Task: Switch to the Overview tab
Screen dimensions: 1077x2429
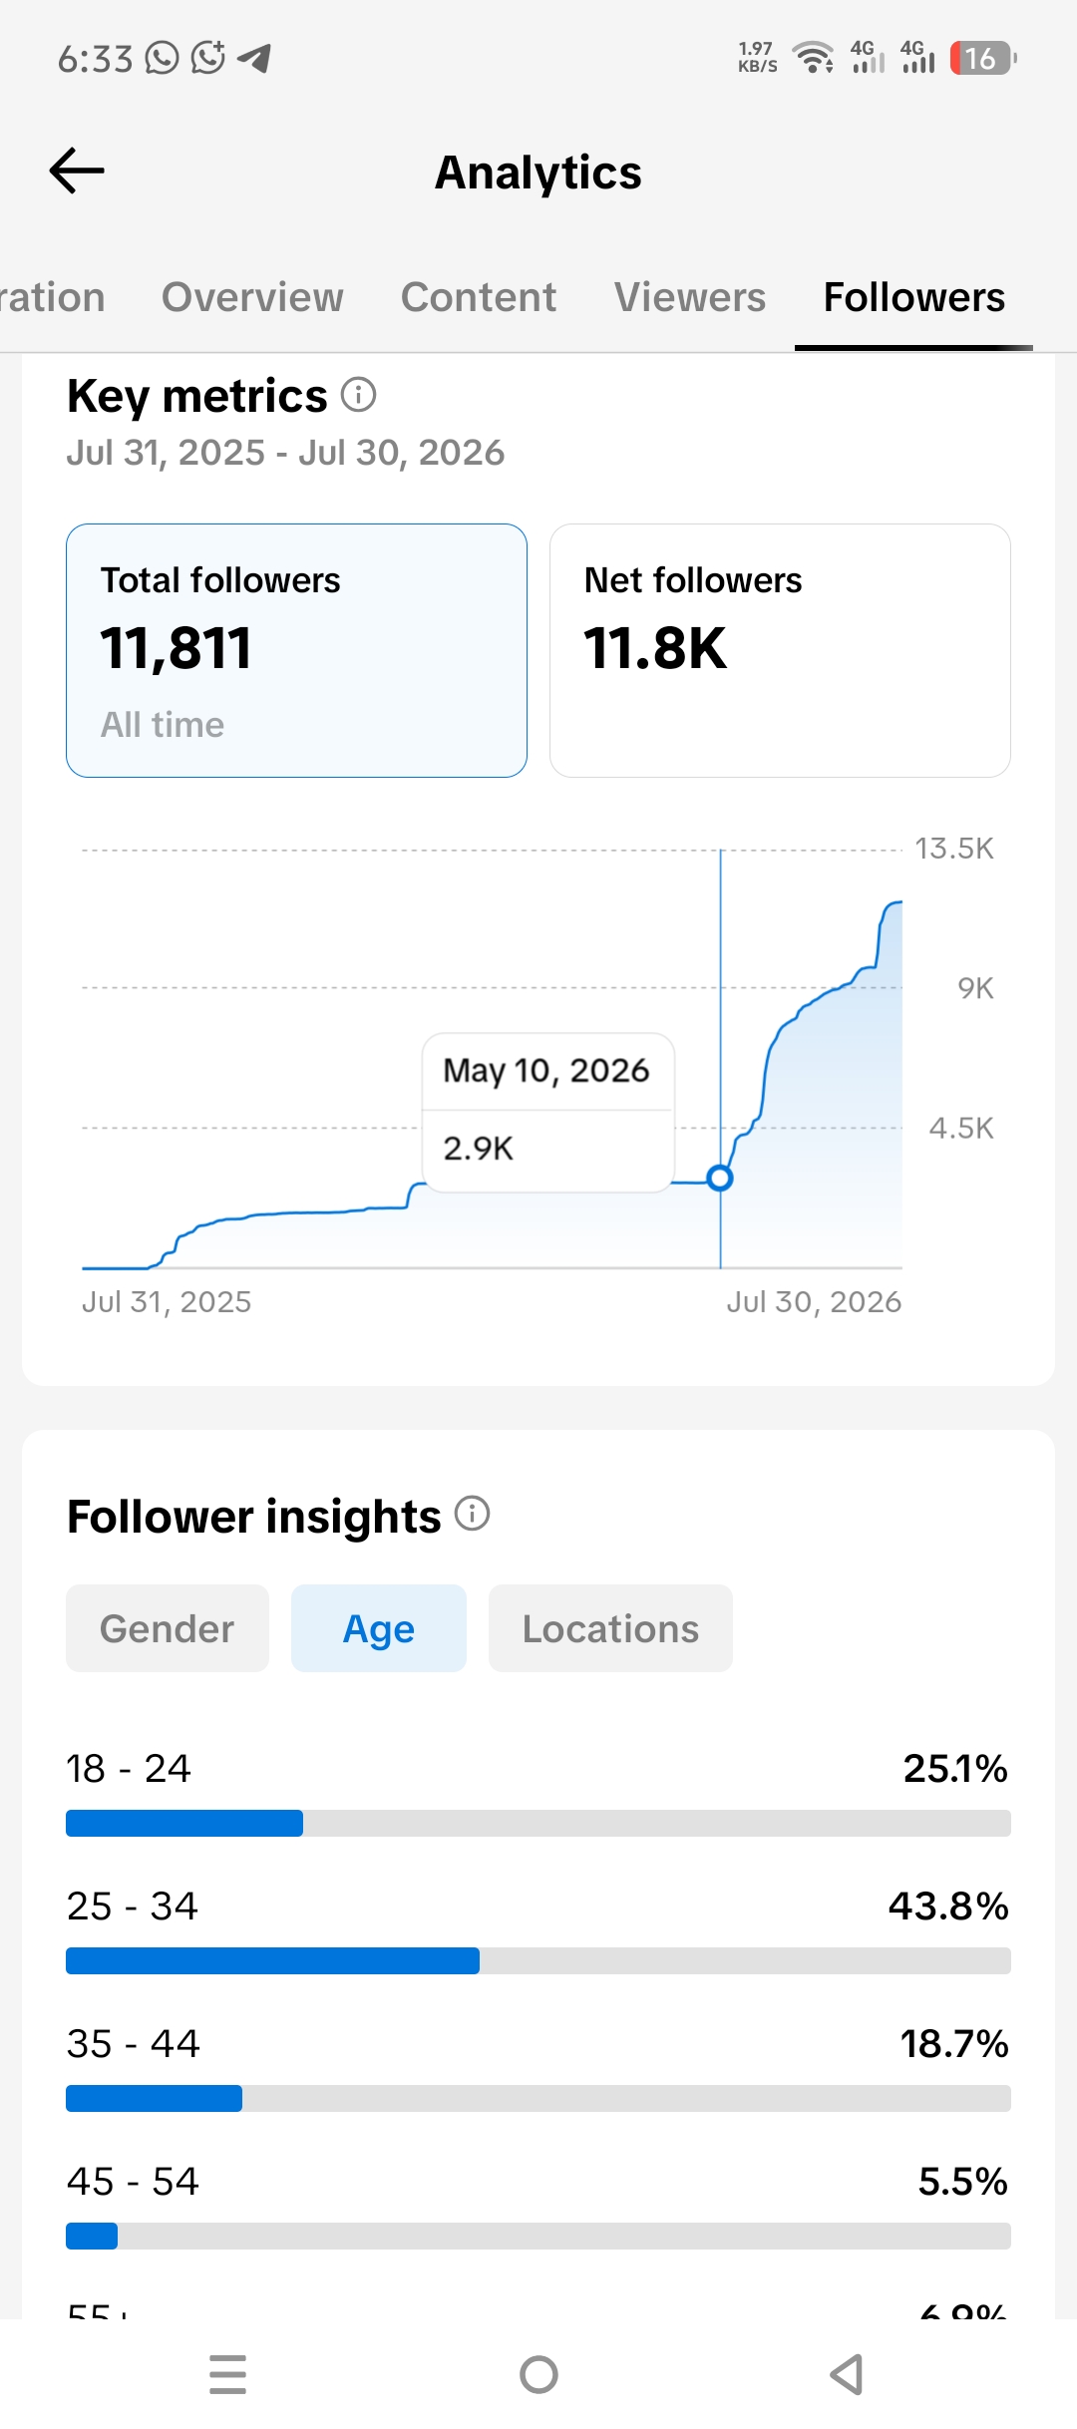Action: pos(252,297)
